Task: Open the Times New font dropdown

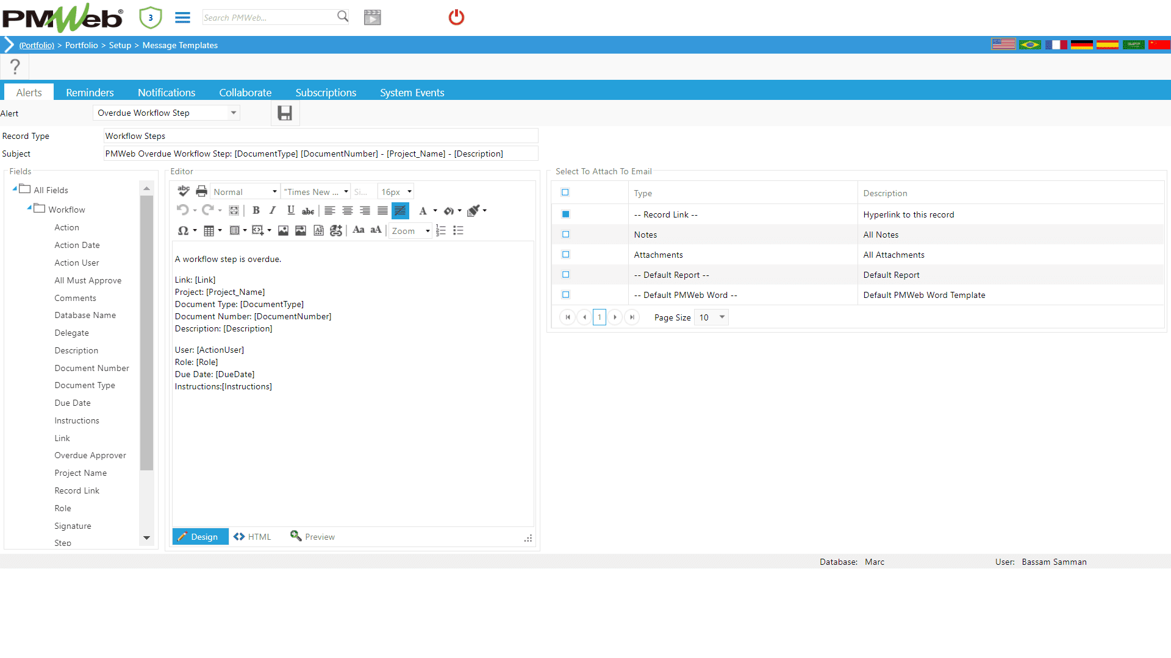Action: 315,191
